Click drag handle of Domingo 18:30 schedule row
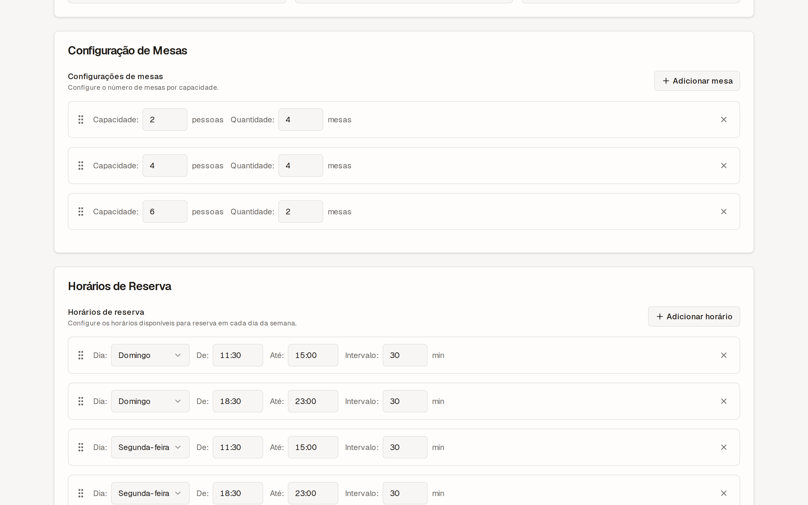Image resolution: width=808 pixels, height=505 pixels. 81,401
